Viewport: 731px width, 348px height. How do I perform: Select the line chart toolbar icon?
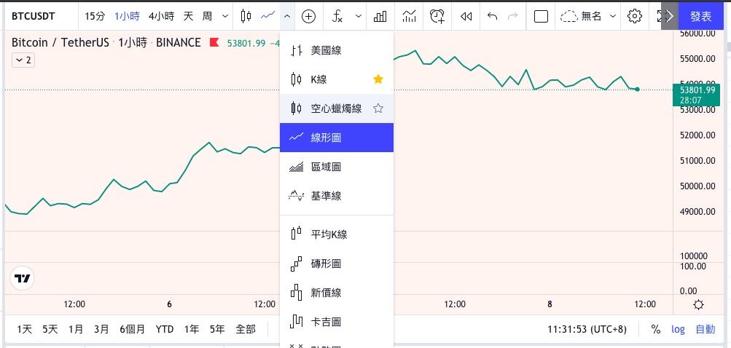[x=267, y=16]
